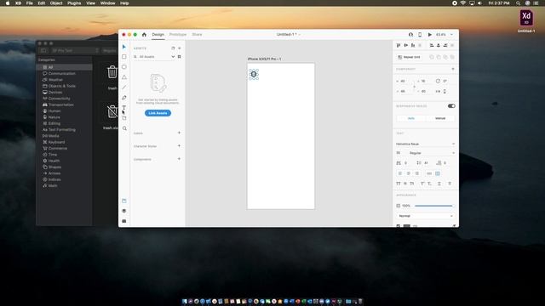Image resolution: width=545 pixels, height=306 pixels.
Task: Set text align left
Action: (400, 173)
